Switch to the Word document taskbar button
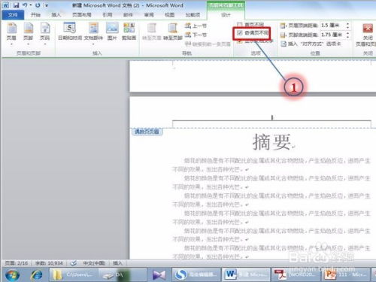 pyautogui.click(x=246, y=274)
